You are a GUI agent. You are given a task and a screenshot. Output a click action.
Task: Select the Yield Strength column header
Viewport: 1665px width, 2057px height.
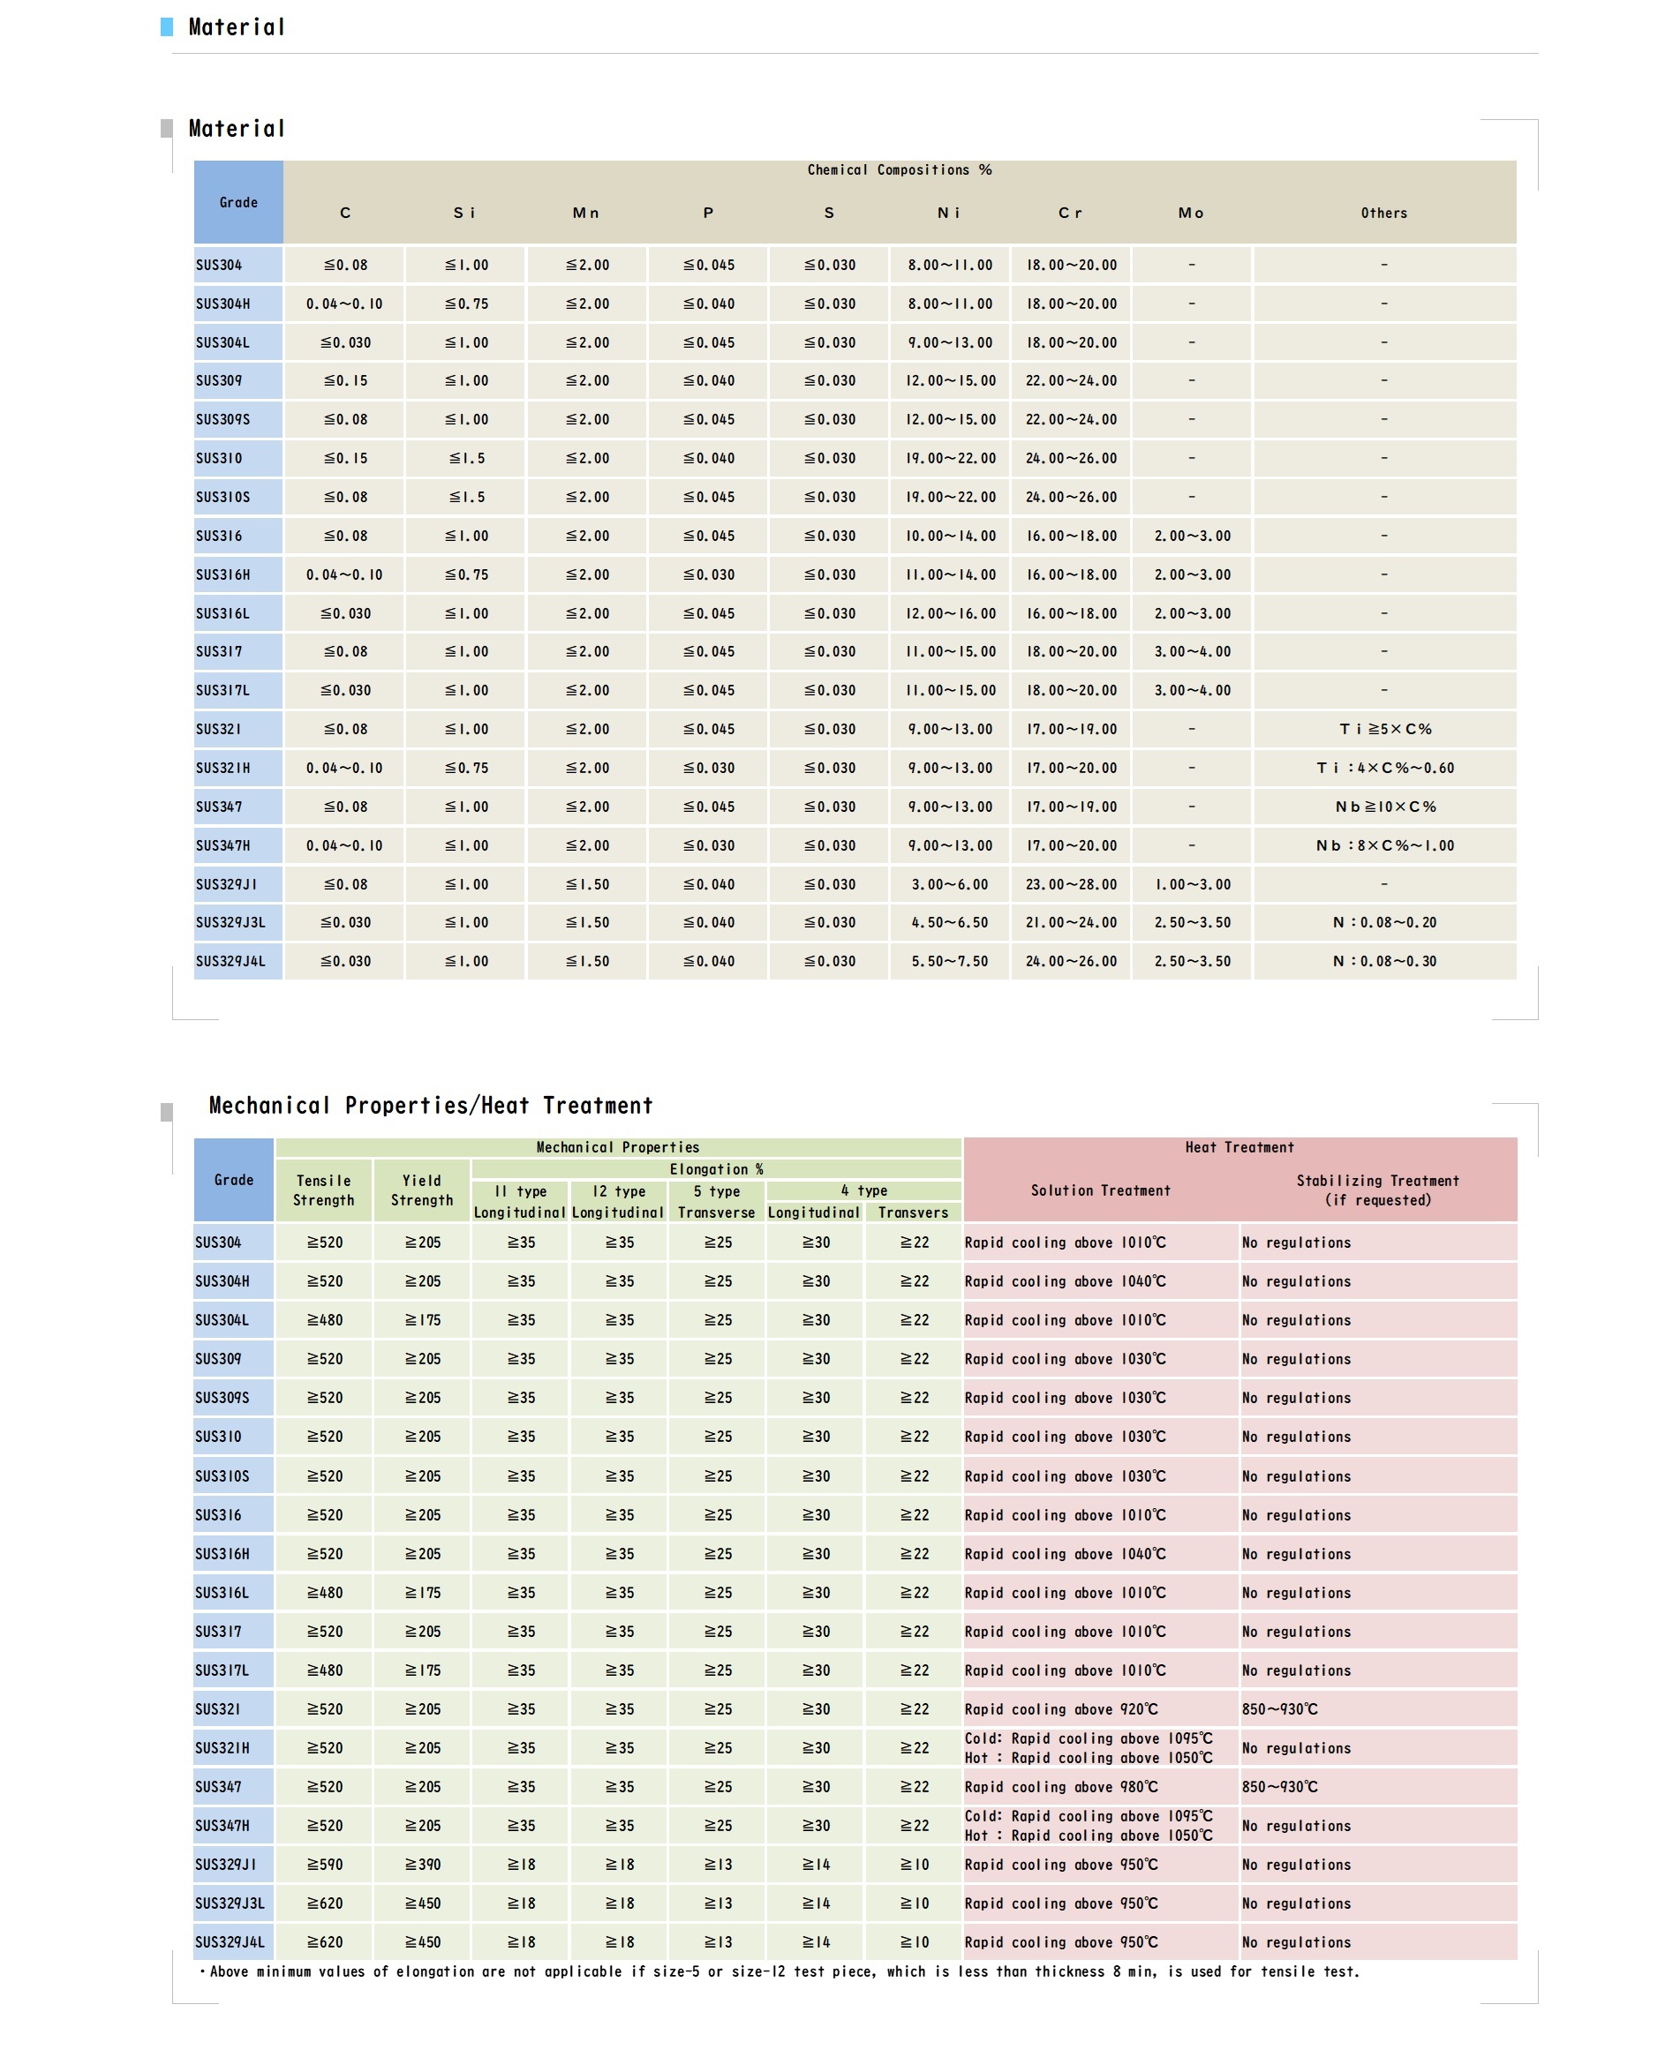(421, 1190)
